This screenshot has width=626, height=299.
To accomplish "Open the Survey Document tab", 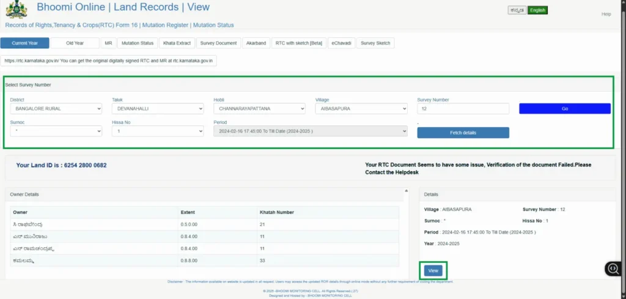I will [218, 43].
